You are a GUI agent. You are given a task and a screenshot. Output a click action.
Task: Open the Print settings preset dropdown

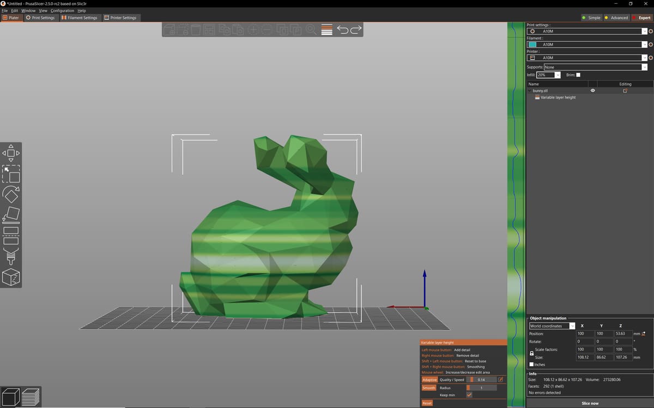587,32
